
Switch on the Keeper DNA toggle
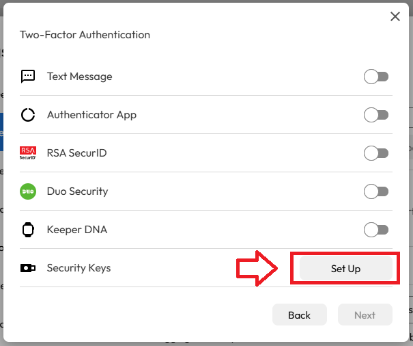tap(376, 230)
